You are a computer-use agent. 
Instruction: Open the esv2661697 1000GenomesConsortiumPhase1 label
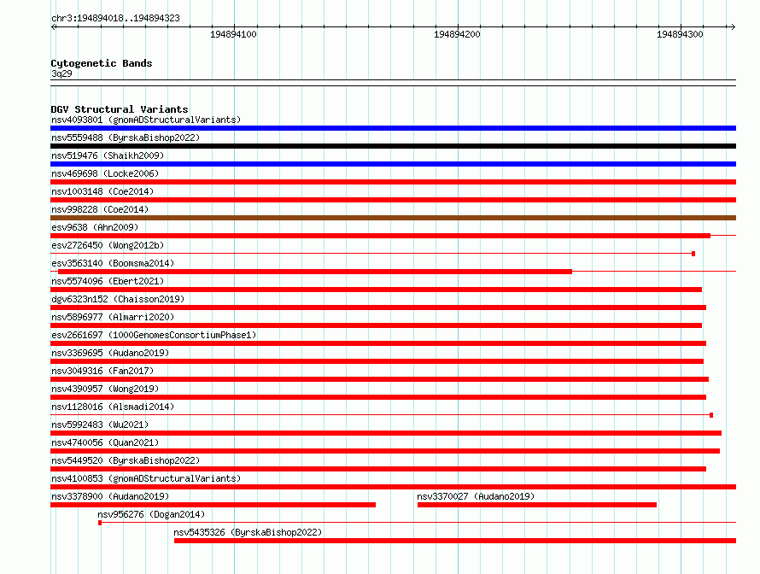point(154,335)
